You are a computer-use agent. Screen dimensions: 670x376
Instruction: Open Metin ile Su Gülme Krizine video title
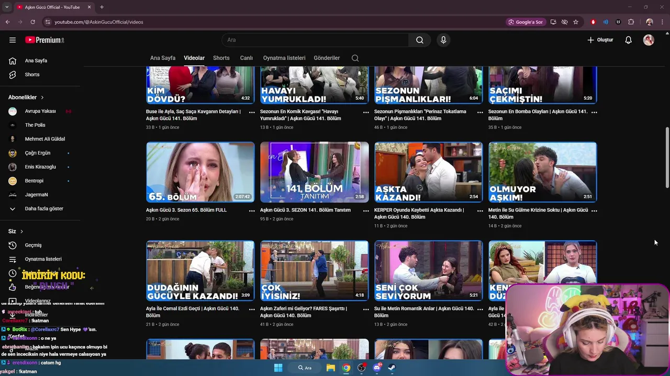pyautogui.click(x=538, y=213)
